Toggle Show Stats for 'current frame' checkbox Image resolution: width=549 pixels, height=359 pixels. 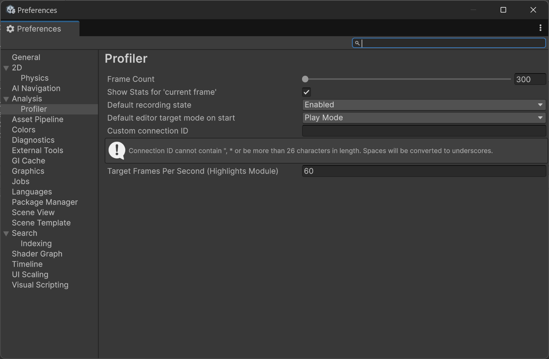pos(306,92)
